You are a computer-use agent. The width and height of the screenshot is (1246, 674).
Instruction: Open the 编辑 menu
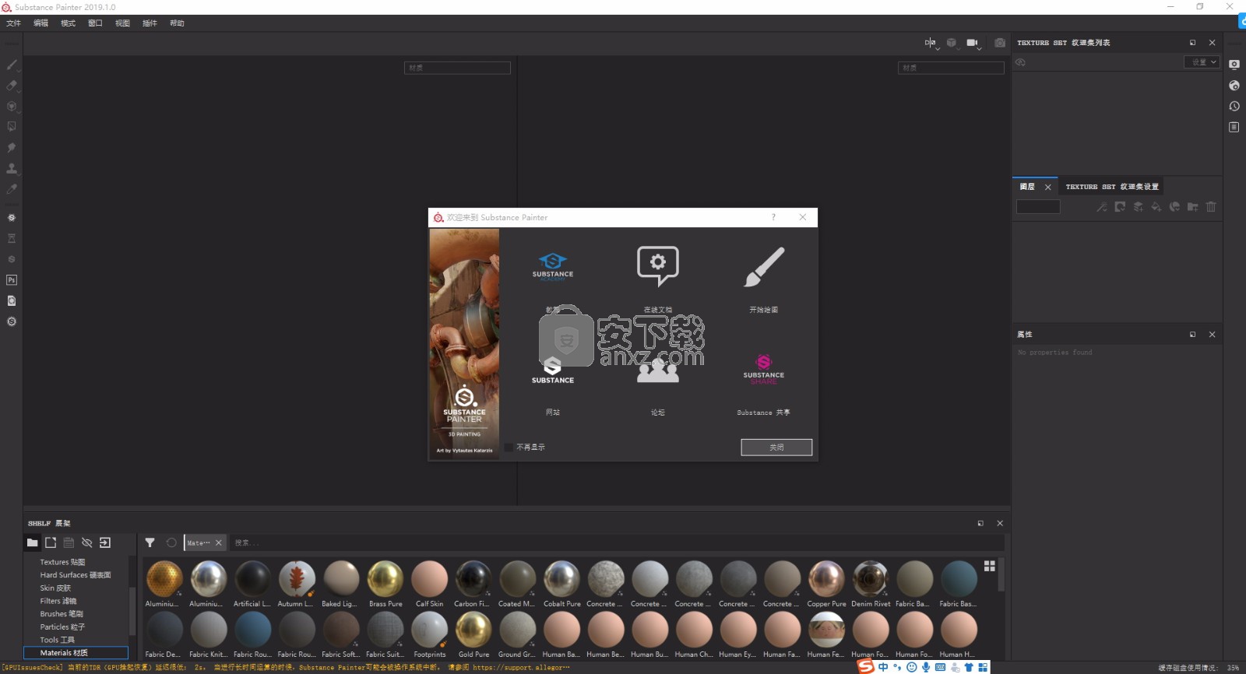40,23
